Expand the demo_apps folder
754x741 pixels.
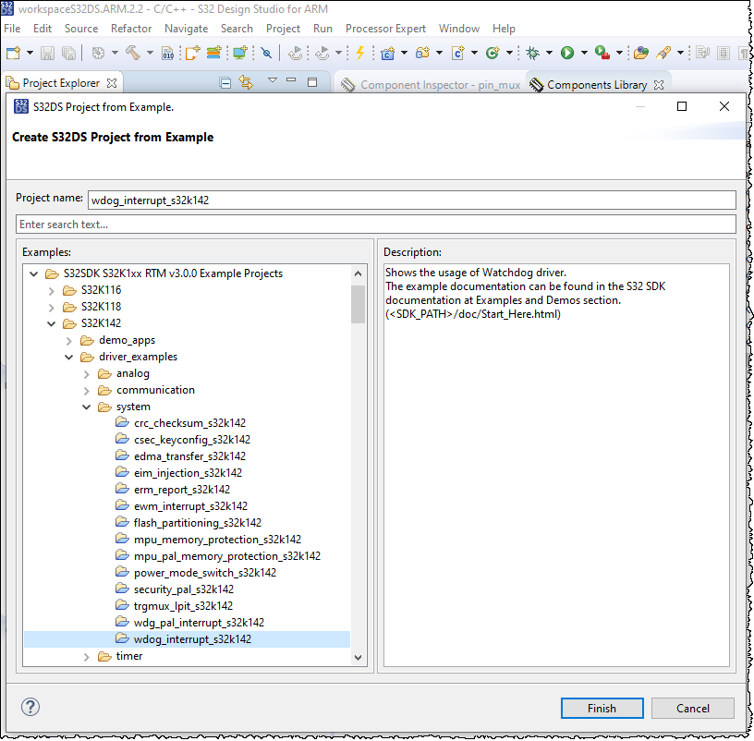coord(68,341)
